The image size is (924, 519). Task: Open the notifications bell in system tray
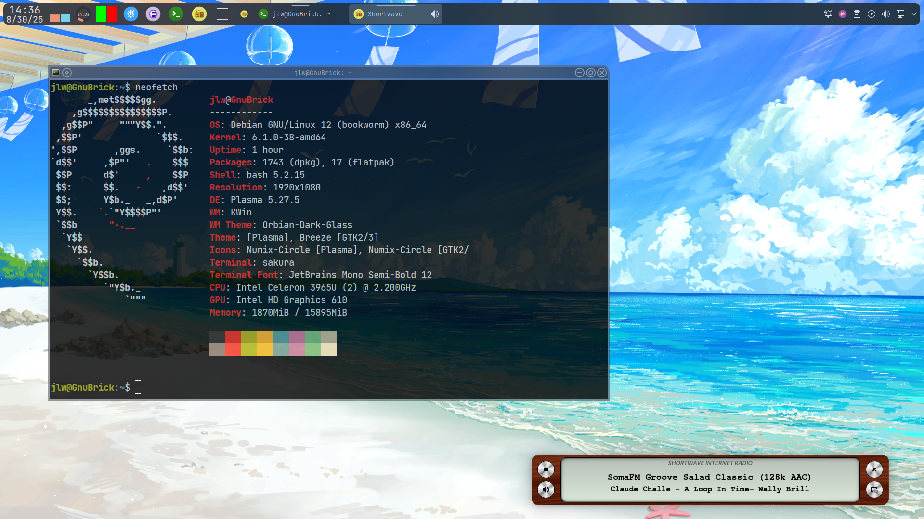[828, 14]
